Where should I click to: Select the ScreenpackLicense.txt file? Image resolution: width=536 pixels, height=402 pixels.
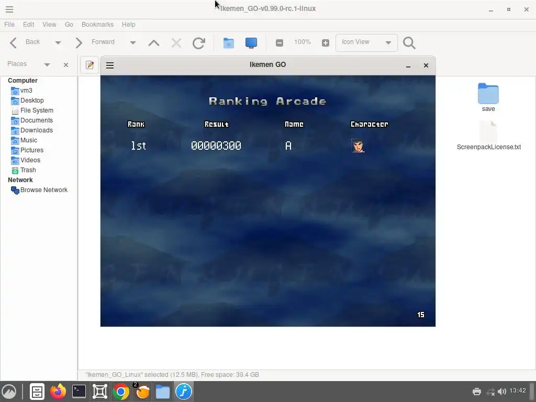[488, 136]
